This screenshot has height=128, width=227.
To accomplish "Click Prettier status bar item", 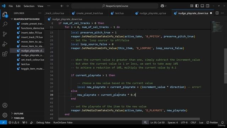I will point(212,122).
